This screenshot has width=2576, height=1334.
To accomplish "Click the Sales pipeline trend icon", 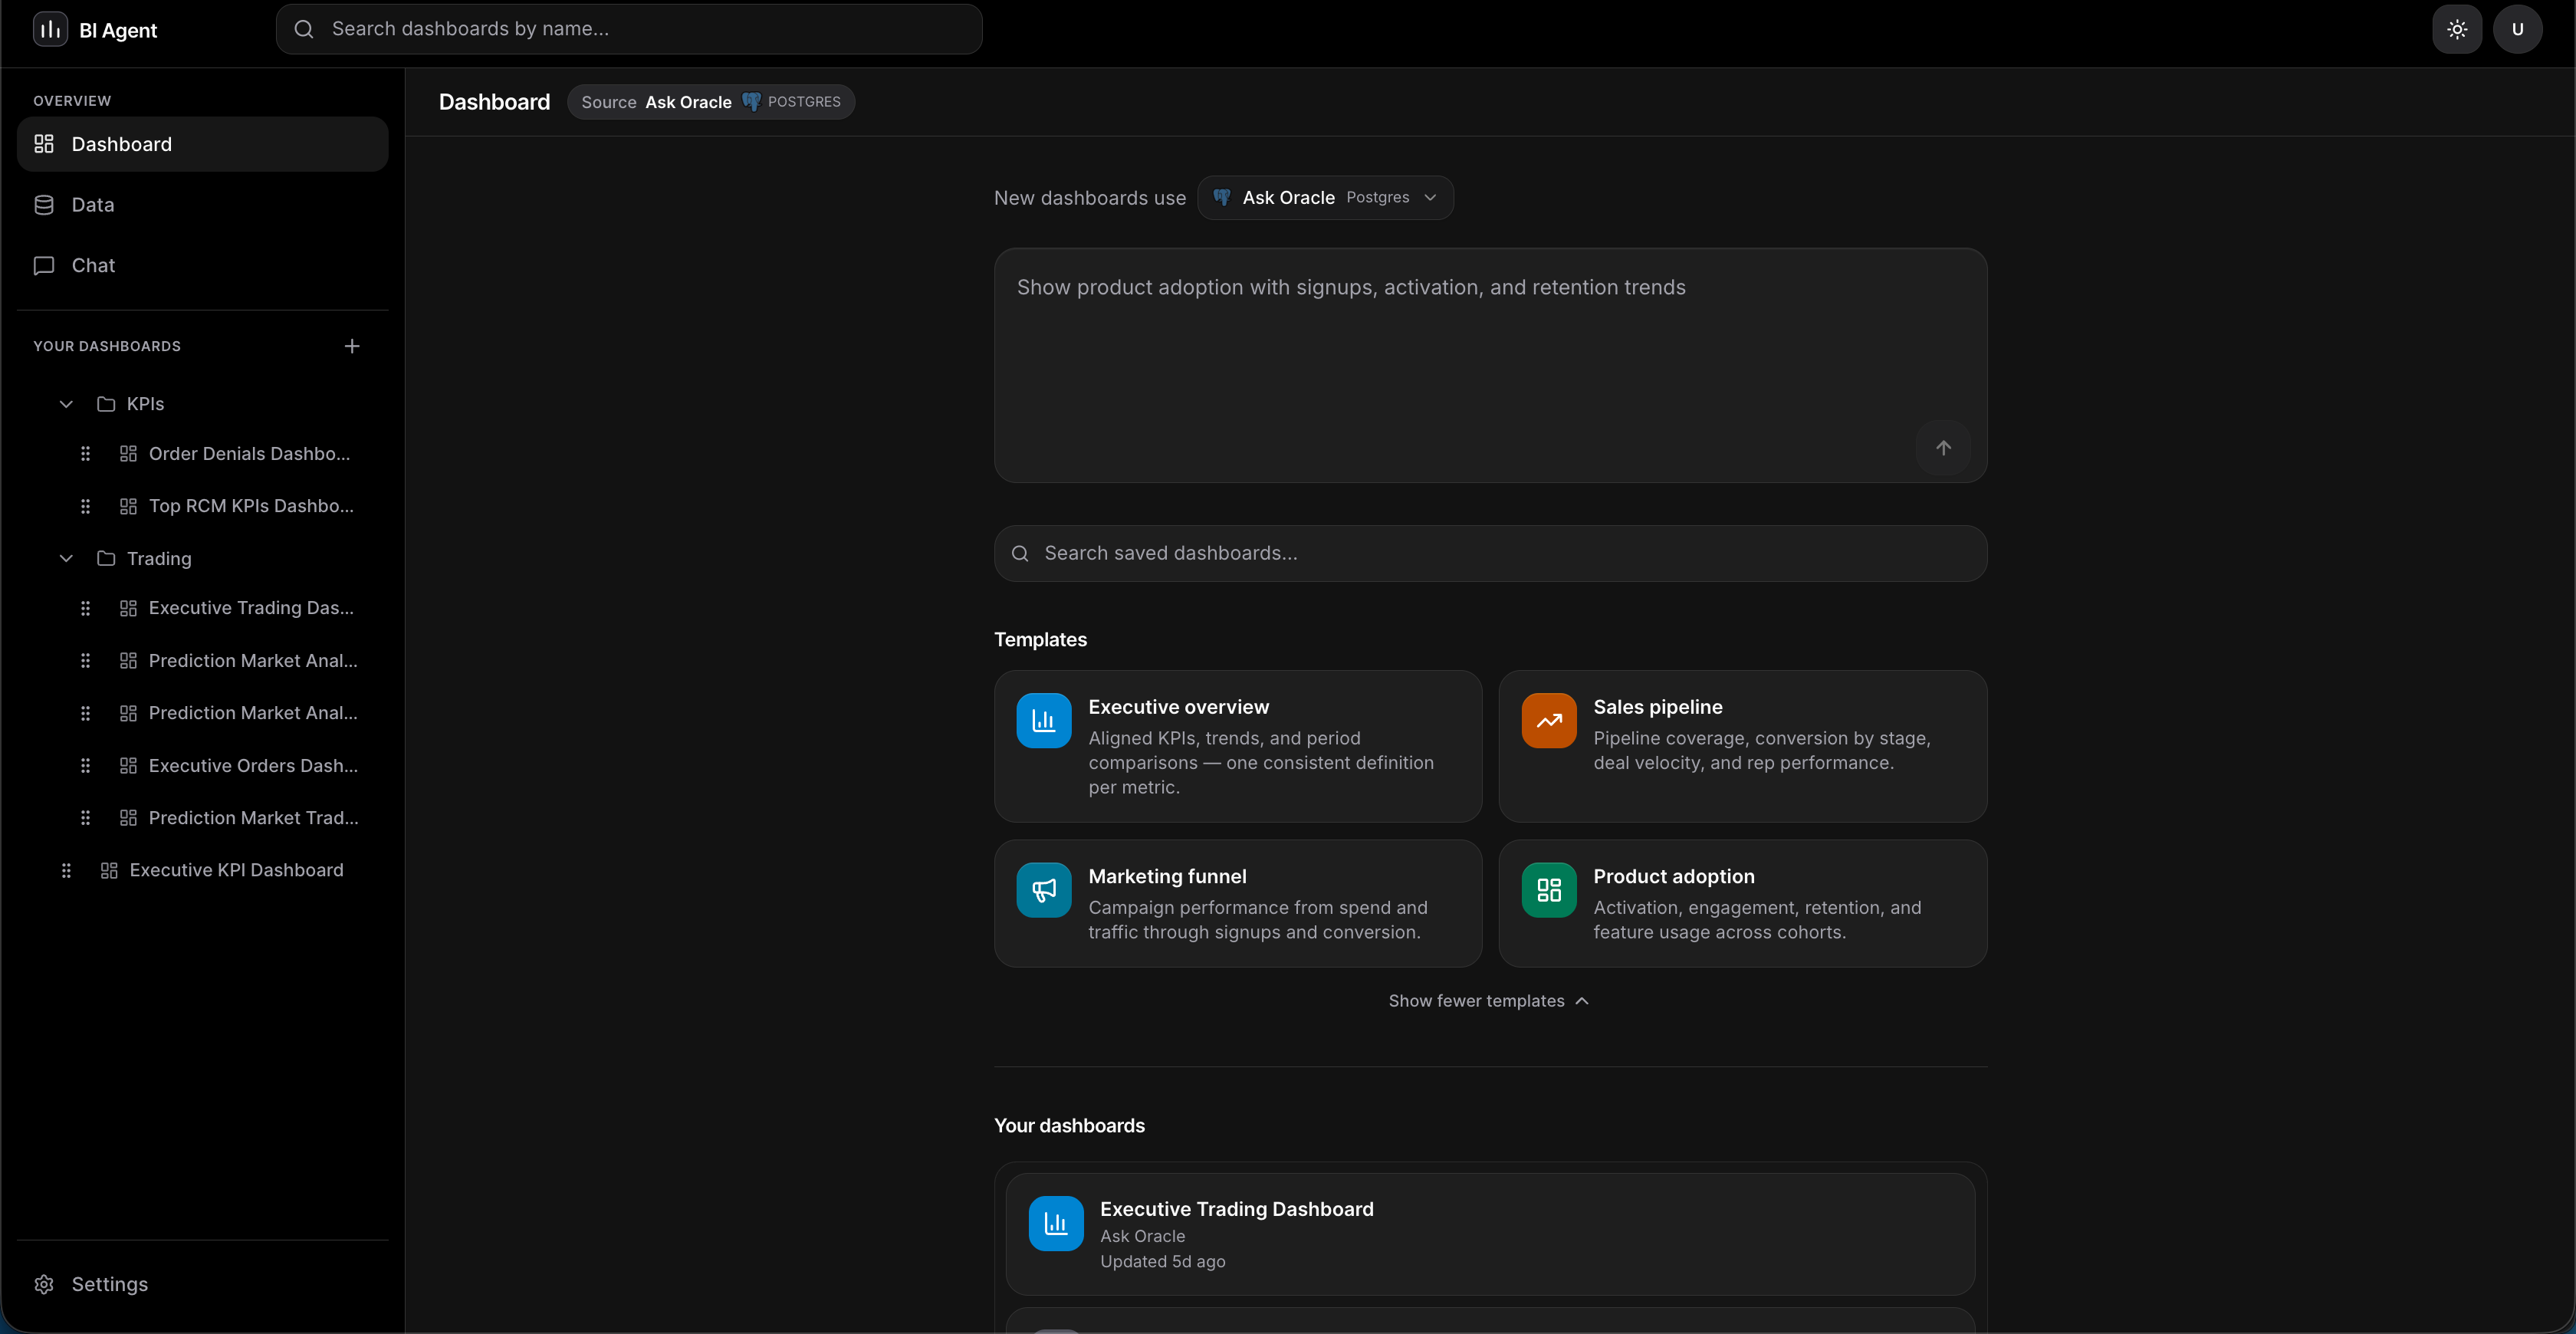I will pyautogui.click(x=1549, y=721).
